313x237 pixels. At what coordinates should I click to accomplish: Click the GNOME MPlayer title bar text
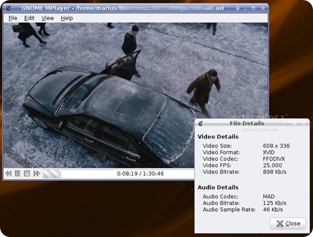point(123,8)
